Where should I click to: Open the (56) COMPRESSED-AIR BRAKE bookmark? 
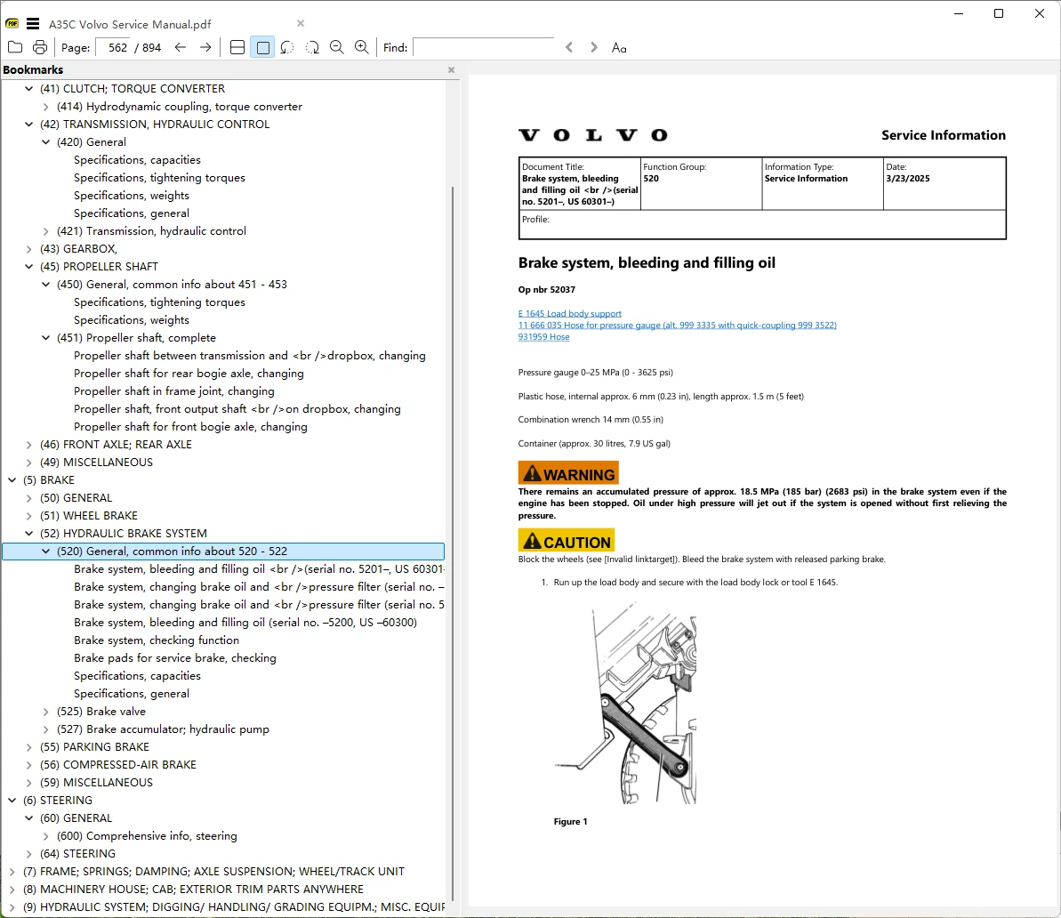(x=118, y=764)
